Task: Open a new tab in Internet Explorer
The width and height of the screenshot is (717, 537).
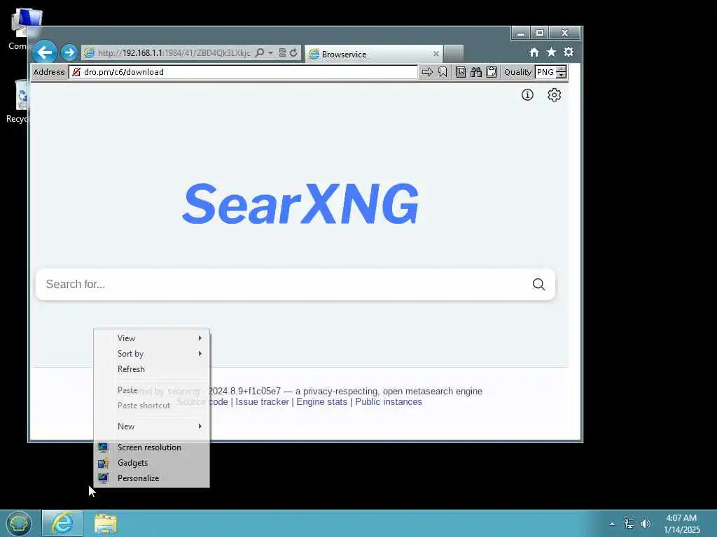Action: point(454,53)
